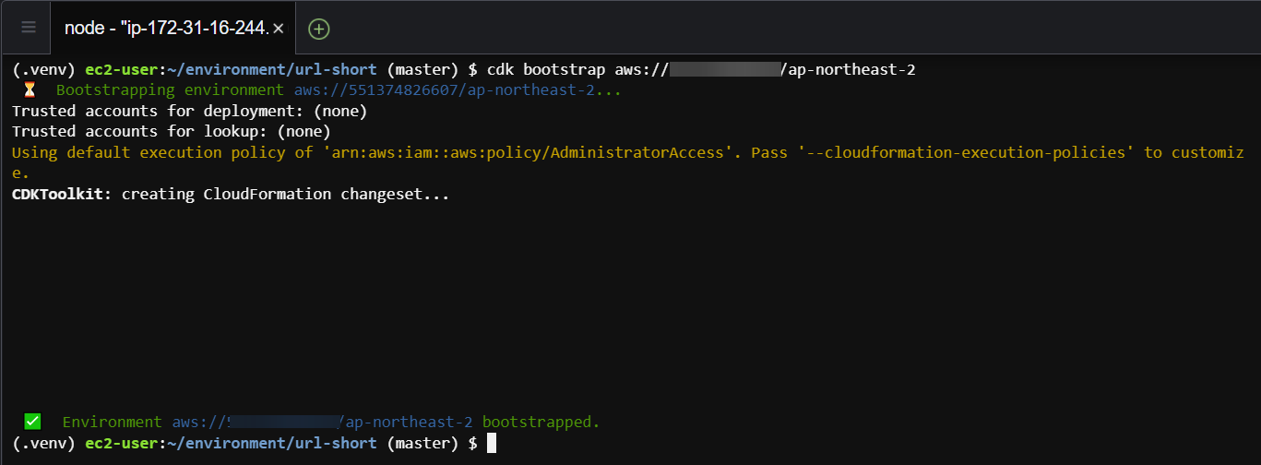Click 'Trusted accounts for lookup' line
The image size is (1261, 465).
[x=171, y=131]
